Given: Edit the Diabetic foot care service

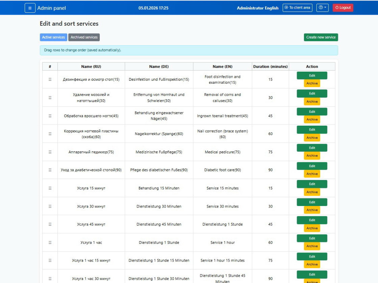Looking at the screenshot, I should tap(312, 166).
